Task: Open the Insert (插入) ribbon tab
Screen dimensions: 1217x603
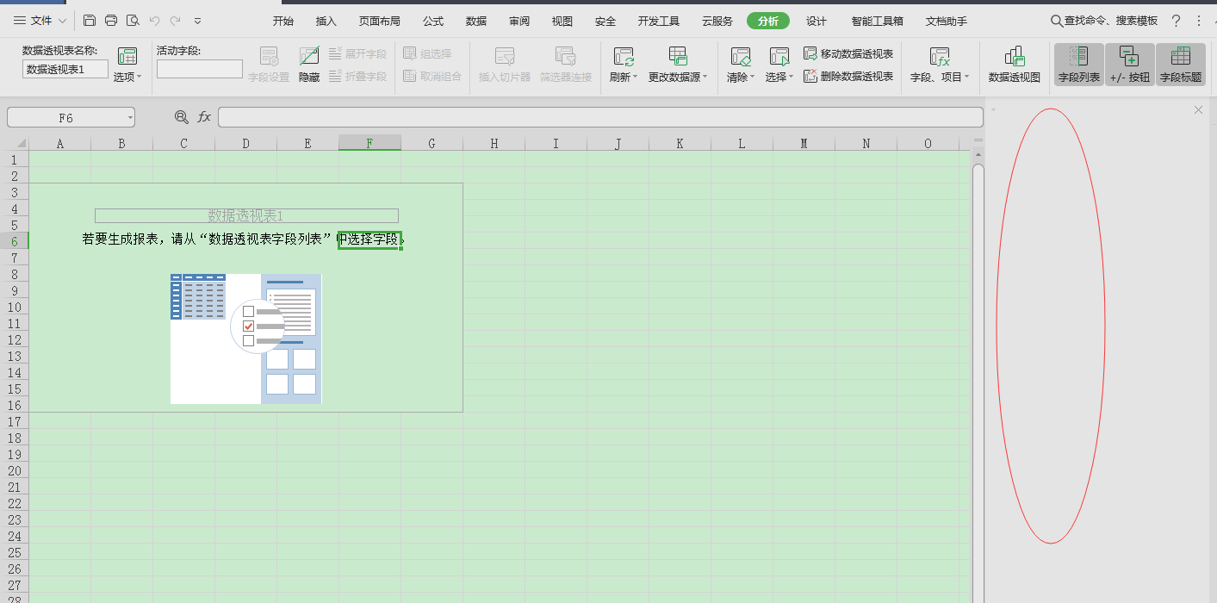Action: point(326,21)
